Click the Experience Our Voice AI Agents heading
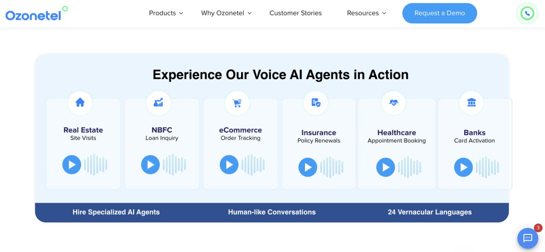 [280, 74]
